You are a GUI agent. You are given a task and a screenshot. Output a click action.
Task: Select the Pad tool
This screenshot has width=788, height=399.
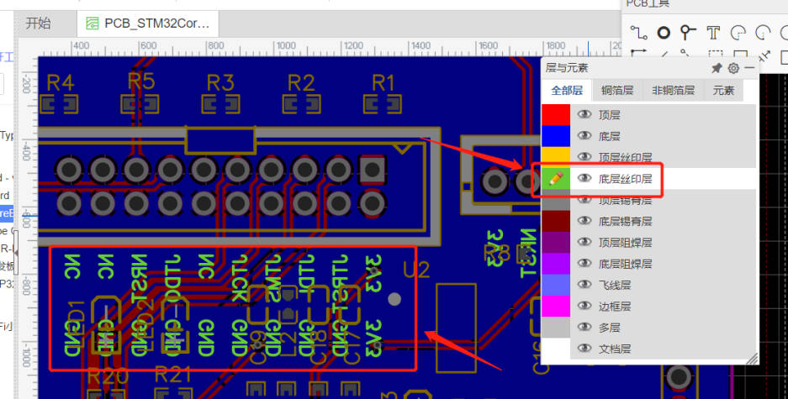pos(664,33)
